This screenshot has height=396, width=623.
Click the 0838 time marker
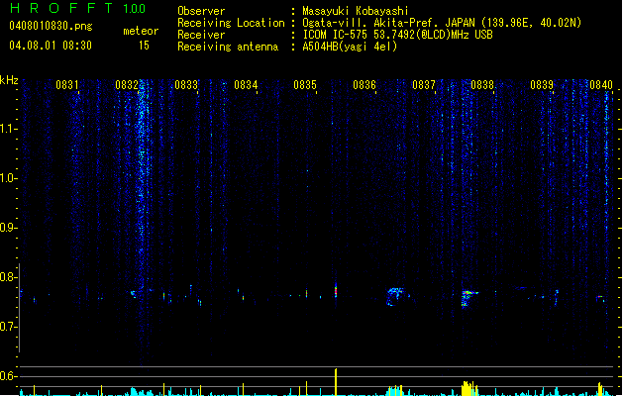[482, 84]
